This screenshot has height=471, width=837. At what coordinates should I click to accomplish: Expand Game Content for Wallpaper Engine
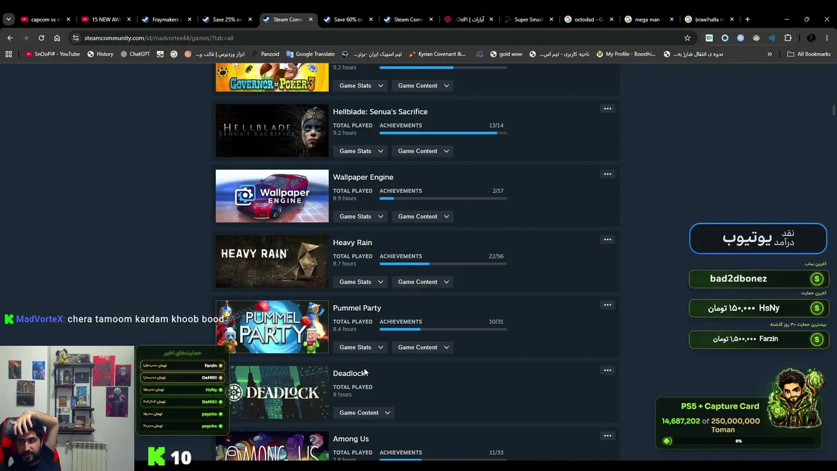pos(424,217)
